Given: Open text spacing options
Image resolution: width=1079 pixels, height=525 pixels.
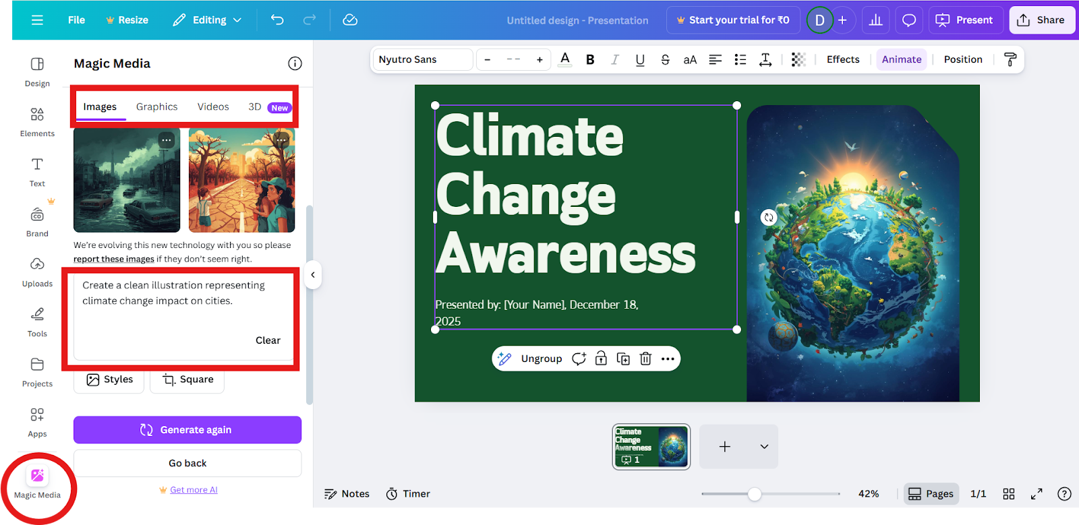Looking at the screenshot, I should pyautogui.click(x=765, y=59).
